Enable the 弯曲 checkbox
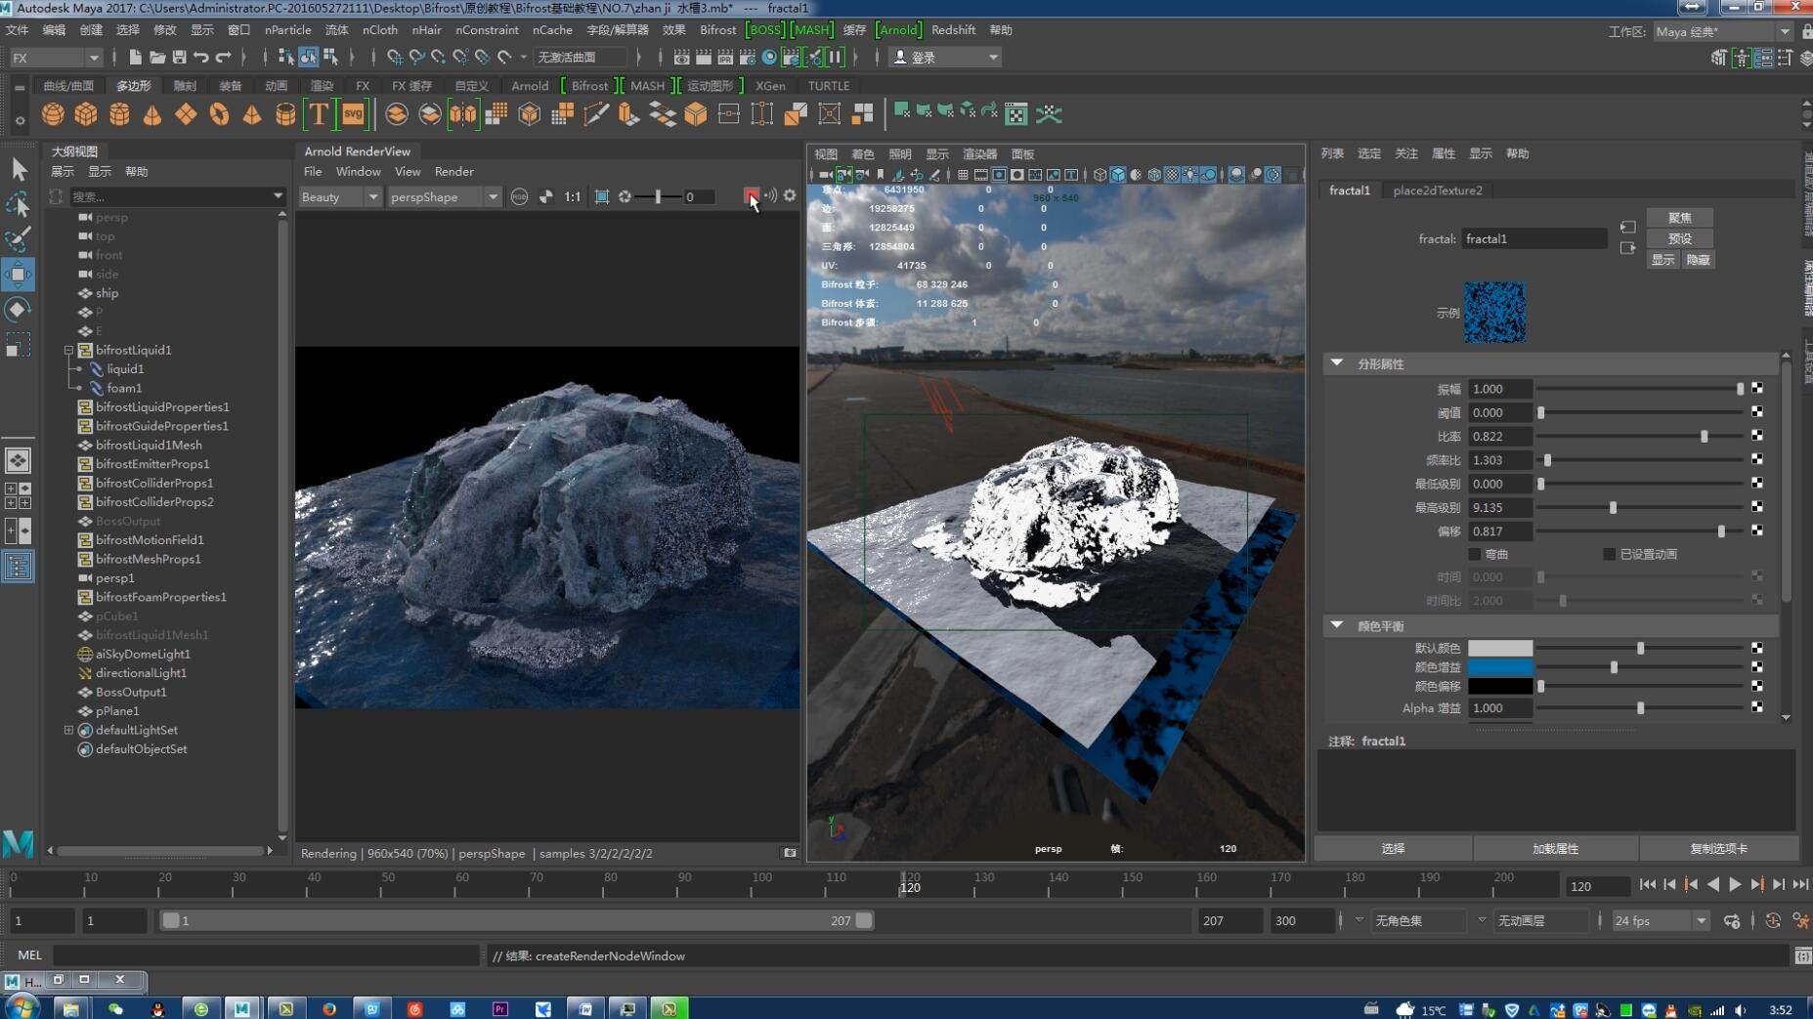The width and height of the screenshot is (1813, 1019). 1475,554
